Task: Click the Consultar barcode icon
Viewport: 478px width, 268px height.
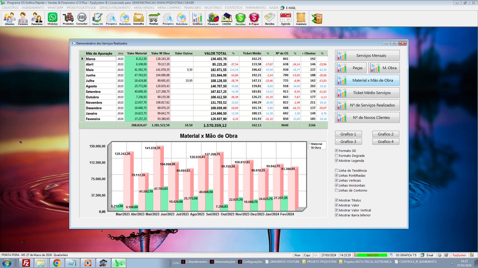Action: (x=82, y=18)
